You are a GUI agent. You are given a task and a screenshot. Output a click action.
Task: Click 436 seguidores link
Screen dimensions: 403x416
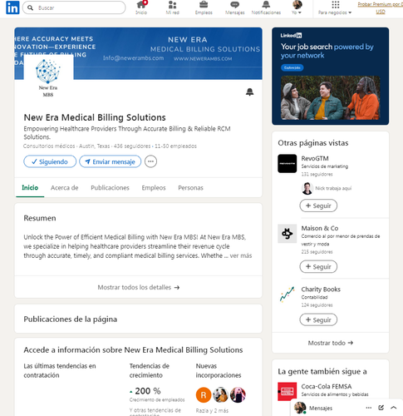click(x=132, y=146)
